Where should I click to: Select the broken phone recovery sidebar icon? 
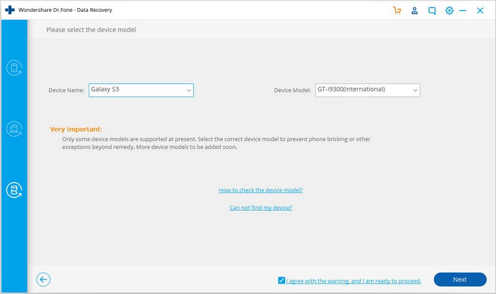click(x=14, y=190)
